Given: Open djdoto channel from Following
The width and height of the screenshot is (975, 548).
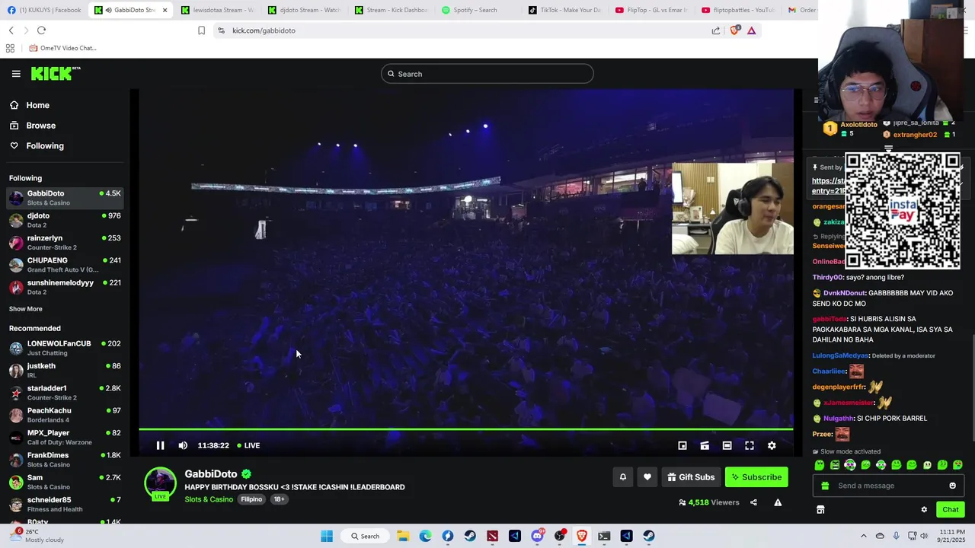Looking at the screenshot, I should 65,220.
